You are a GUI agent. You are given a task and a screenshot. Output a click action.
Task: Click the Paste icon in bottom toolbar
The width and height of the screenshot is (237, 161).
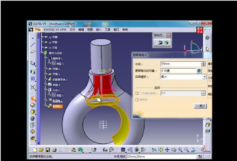click(73, 150)
